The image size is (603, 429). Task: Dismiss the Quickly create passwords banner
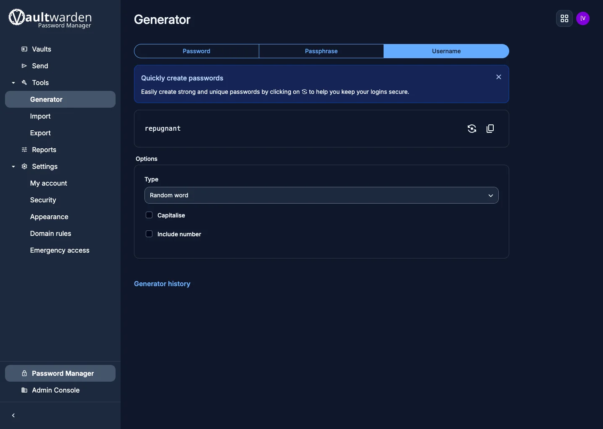point(499,77)
